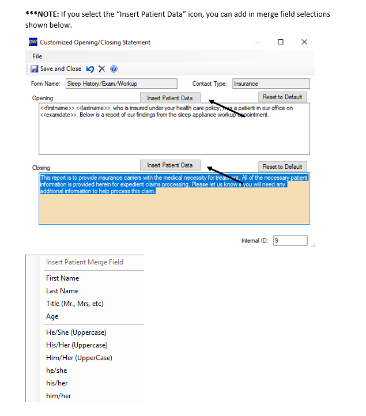
Task: Click Insert Patient Data above Closing box
Action: [170, 165]
